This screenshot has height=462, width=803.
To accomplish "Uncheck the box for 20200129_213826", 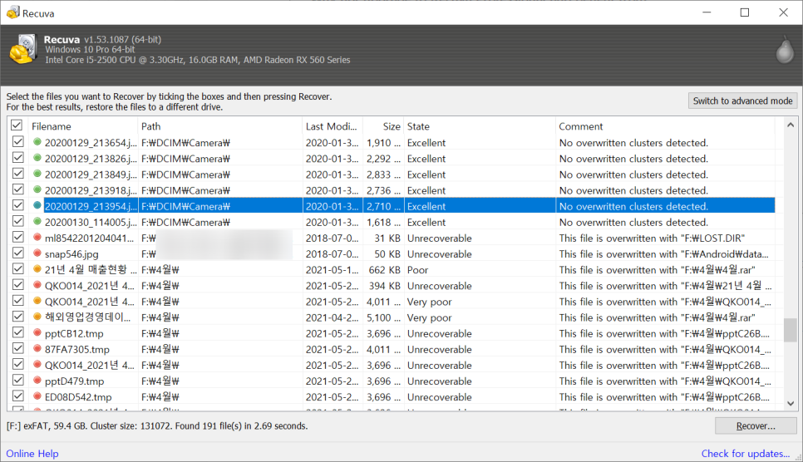I will (18, 158).
